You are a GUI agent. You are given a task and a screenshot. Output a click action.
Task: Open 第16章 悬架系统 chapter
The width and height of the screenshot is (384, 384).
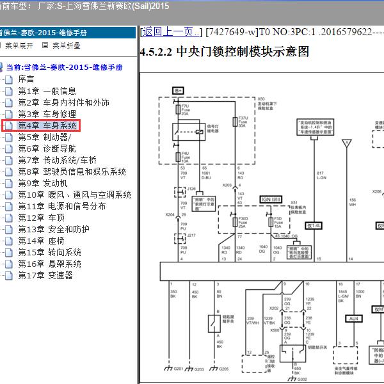click(x=50, y=264)
